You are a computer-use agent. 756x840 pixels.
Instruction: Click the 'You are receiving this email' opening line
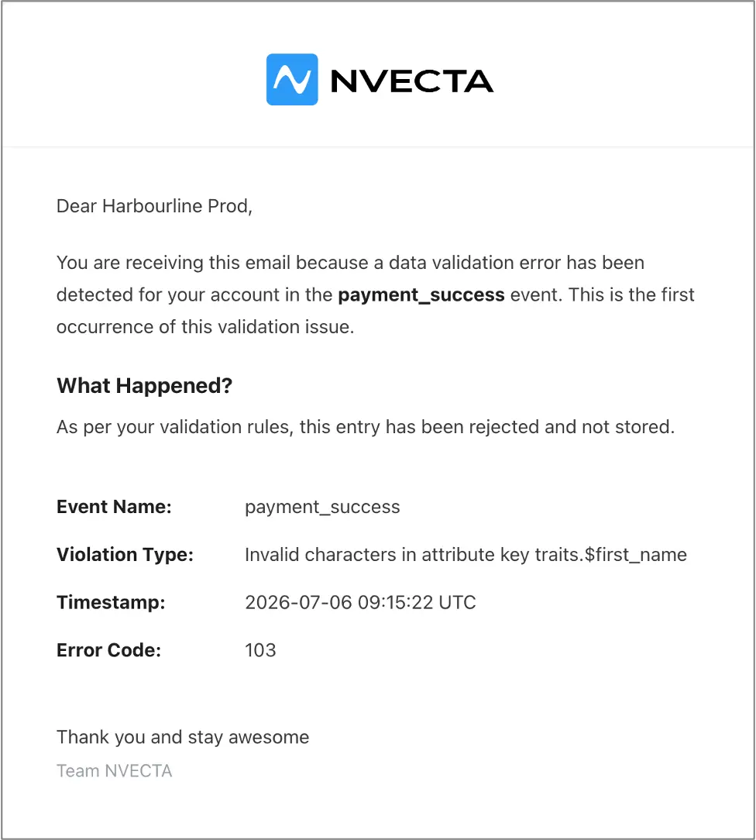(x=173, y=263)
